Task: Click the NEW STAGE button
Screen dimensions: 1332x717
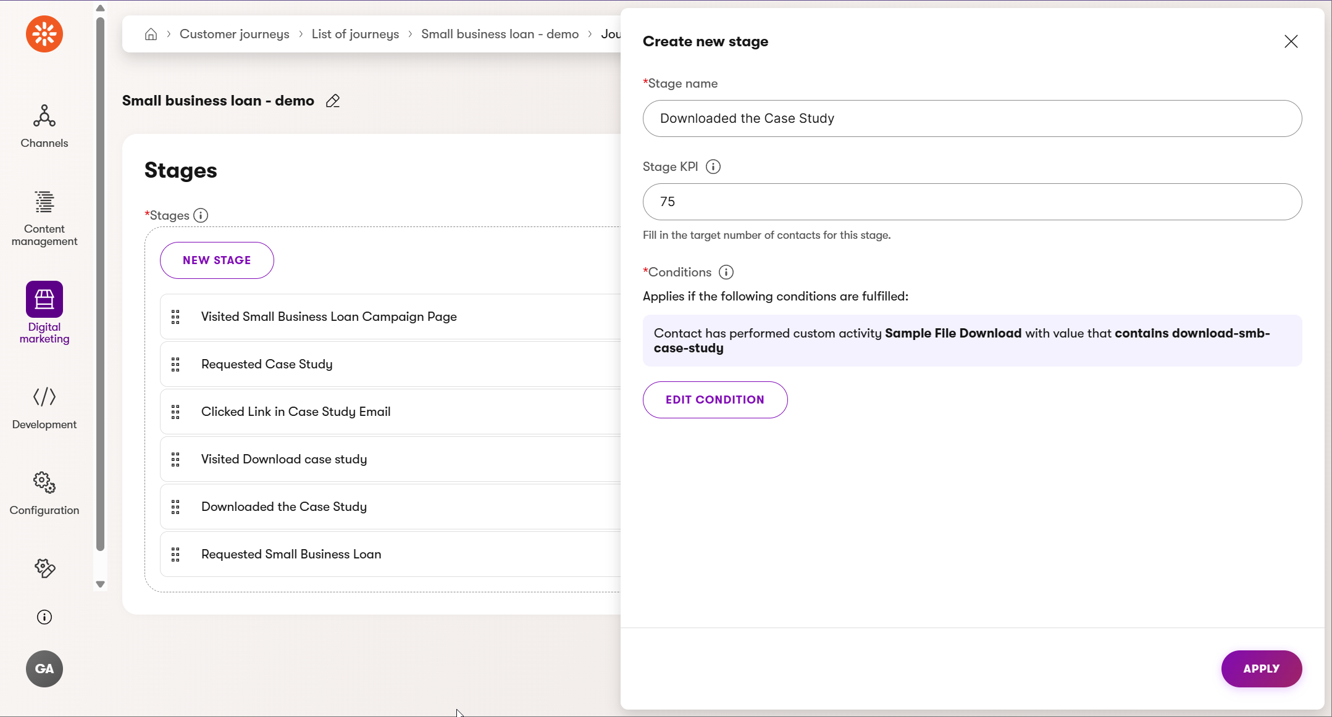Action: pyautogui.click(x=217, y=260)
